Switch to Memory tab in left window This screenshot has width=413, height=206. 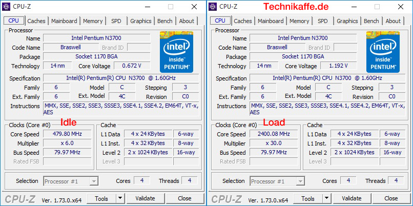pyautogui.click(x=93, y=21)
